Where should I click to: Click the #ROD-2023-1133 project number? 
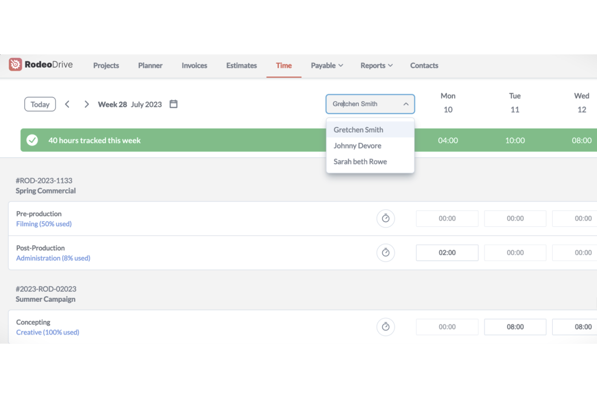pos(44,180)
